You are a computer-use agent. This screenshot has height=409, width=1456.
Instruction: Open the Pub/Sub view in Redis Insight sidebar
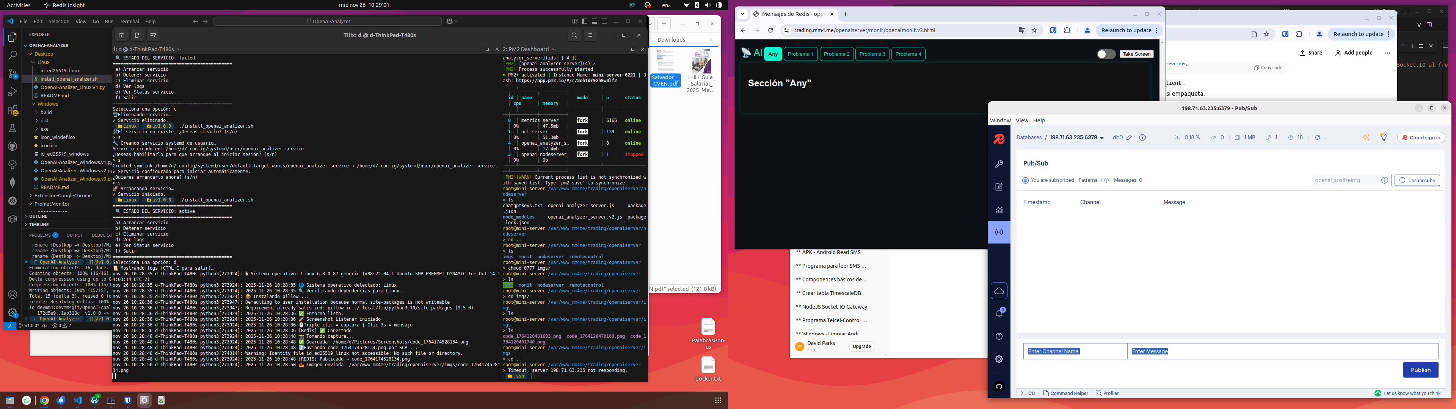999,232
